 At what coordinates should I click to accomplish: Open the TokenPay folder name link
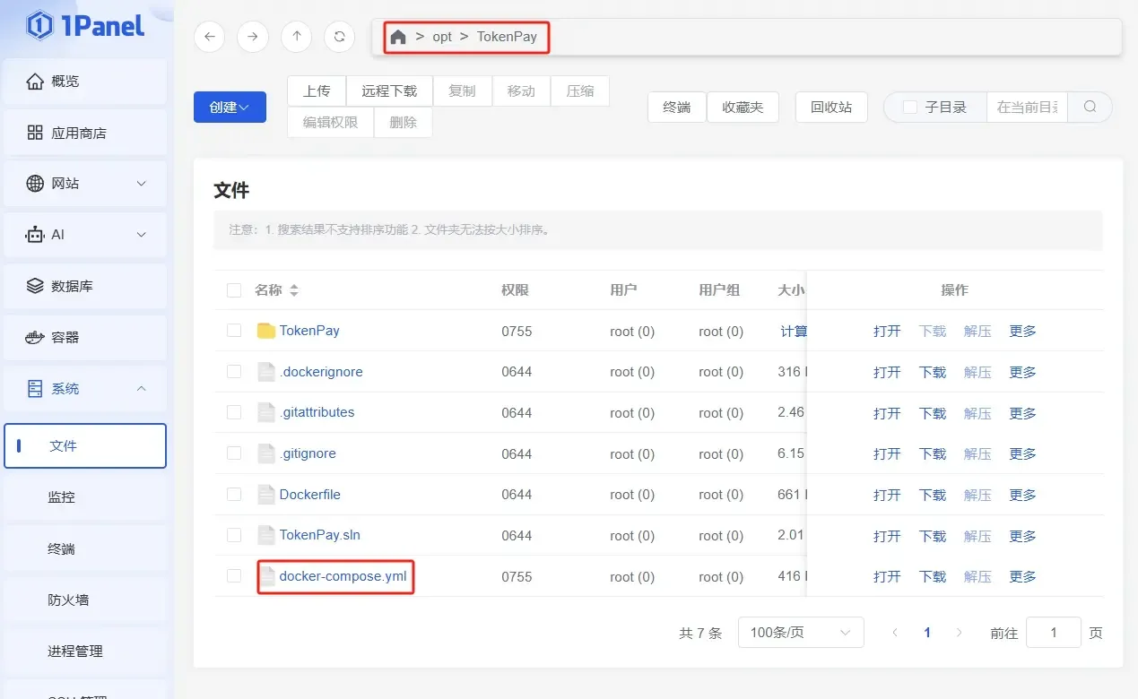click(x=309, y=331)
